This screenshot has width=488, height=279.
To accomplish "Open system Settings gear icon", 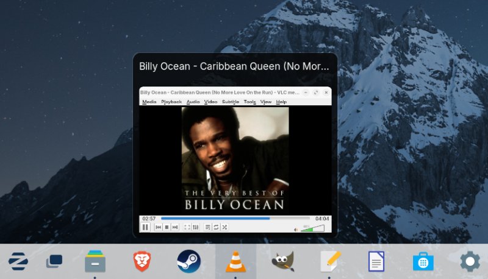I will (470, 261).
